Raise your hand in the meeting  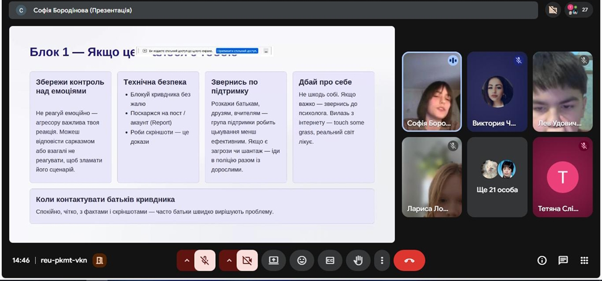358,261
